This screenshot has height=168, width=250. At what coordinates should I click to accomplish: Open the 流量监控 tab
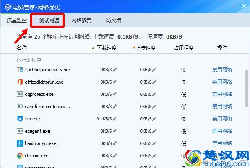[17, 20]
